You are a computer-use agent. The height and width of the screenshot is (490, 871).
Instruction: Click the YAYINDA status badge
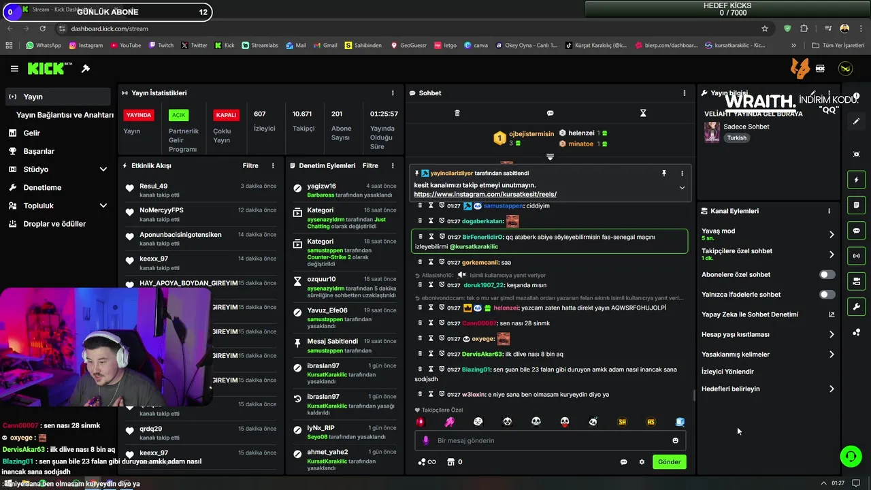pyautogui.click(x=139, y=115)
